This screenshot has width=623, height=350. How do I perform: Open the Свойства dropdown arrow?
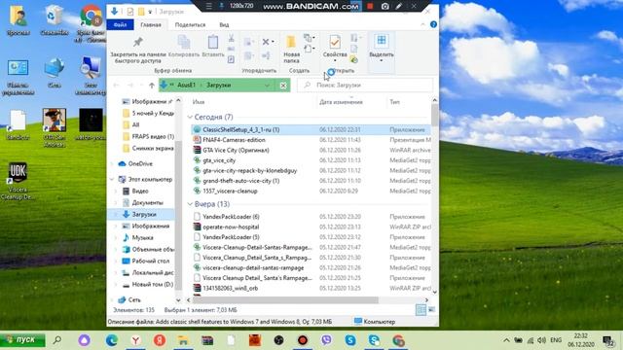[335, 60]
